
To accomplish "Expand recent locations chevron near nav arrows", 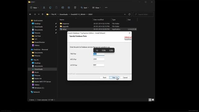I will [39, 14].
